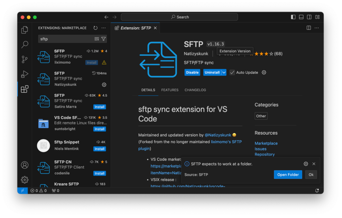Open the Run and Debug view
Viewport: 342px width, 218px height.
[x=25, y=74]
